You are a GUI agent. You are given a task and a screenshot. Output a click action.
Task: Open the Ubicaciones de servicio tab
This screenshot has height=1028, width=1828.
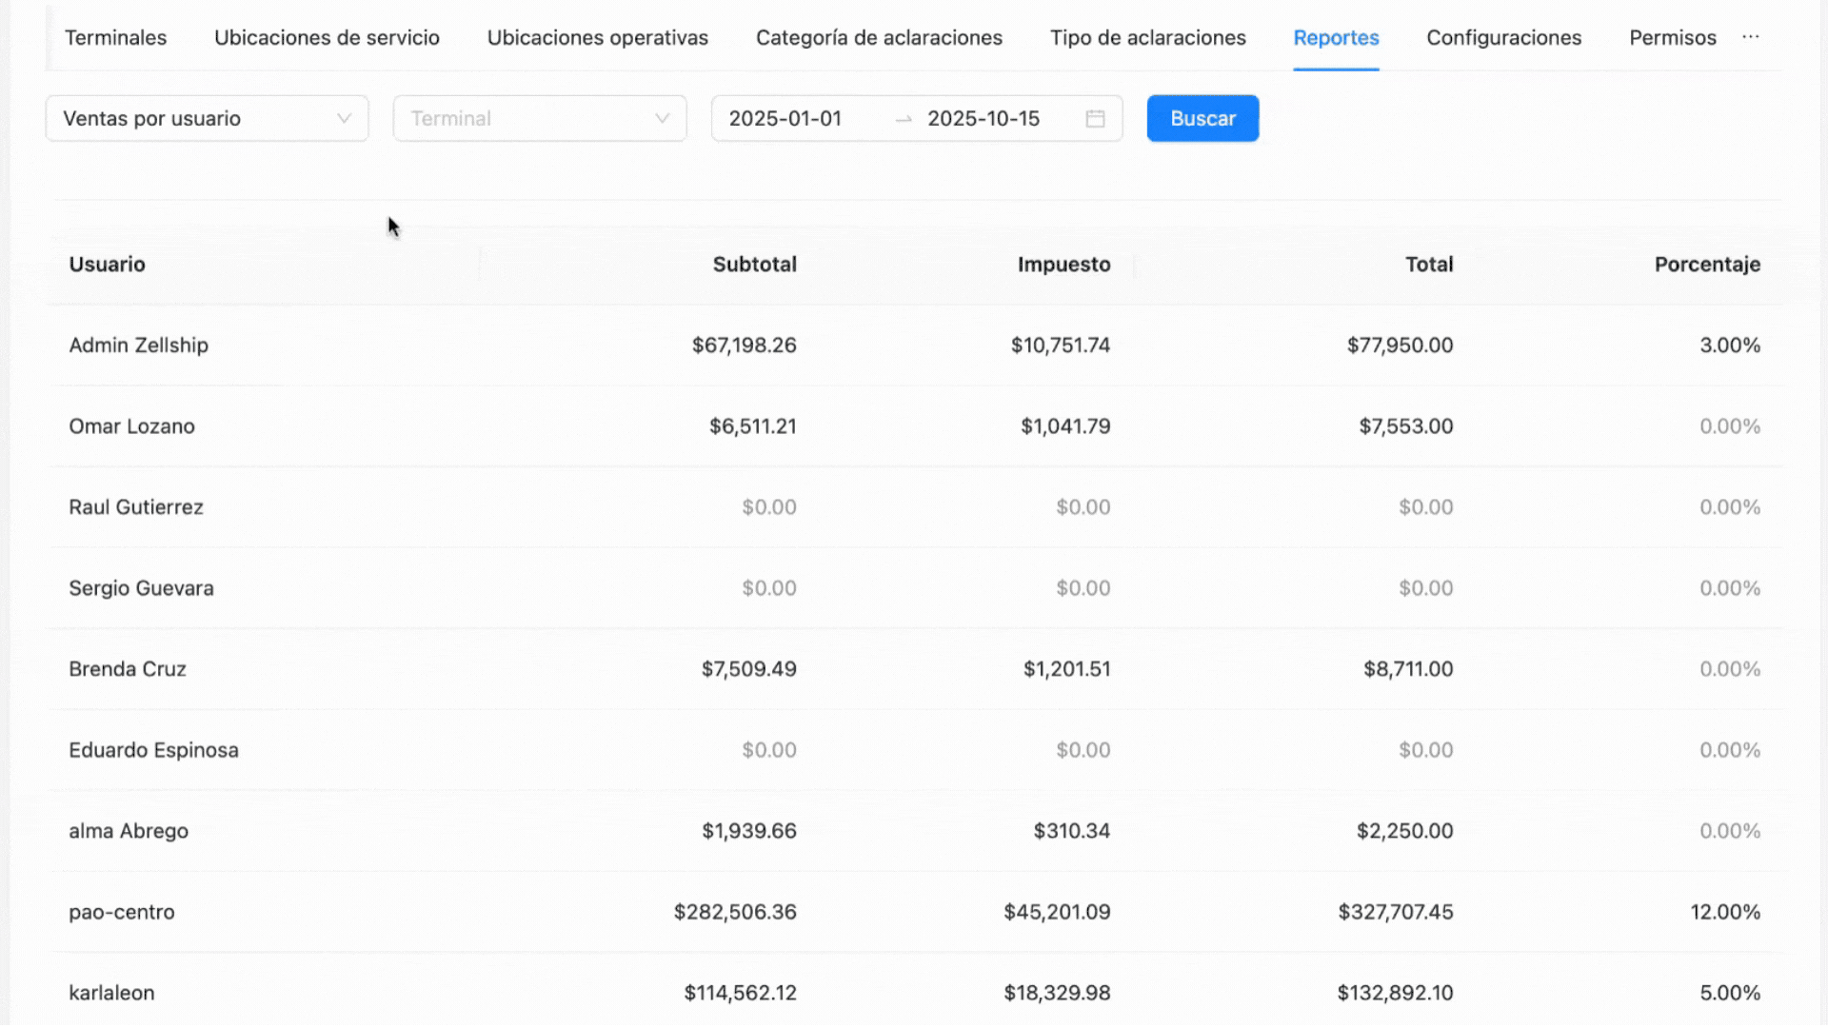(x=327, y=38)
